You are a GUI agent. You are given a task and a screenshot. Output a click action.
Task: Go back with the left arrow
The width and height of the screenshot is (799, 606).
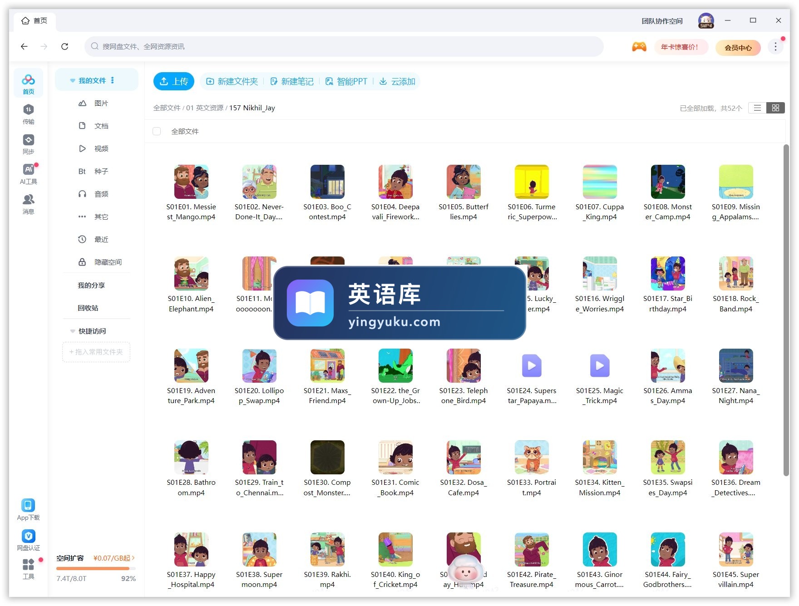pyautogui.click(x=24, y=46)
